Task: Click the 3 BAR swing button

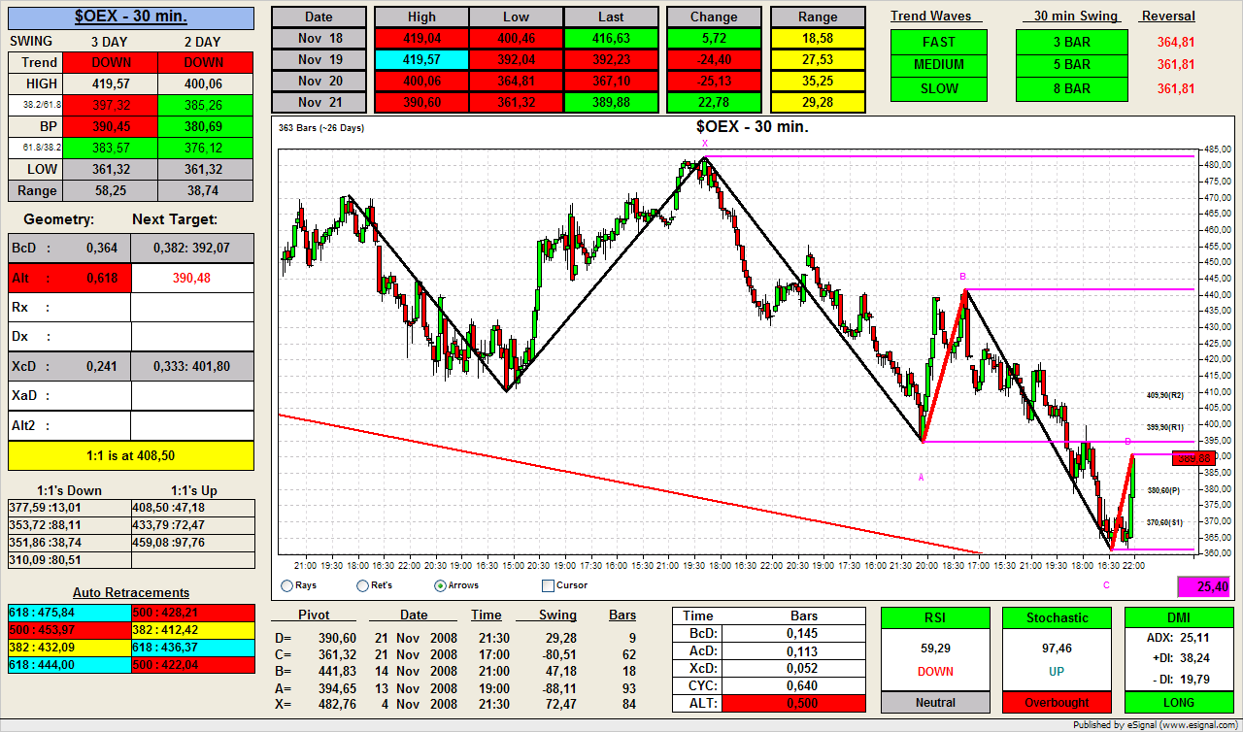Action: pos(1071,42)
